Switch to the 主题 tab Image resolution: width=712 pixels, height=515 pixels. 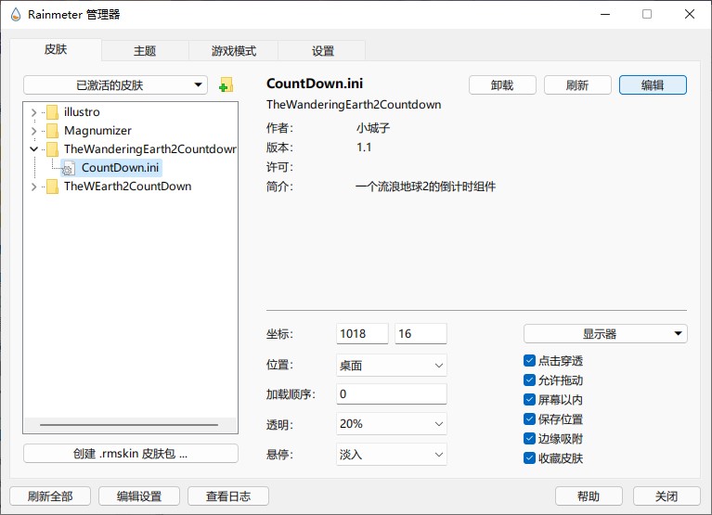point(145,51)
